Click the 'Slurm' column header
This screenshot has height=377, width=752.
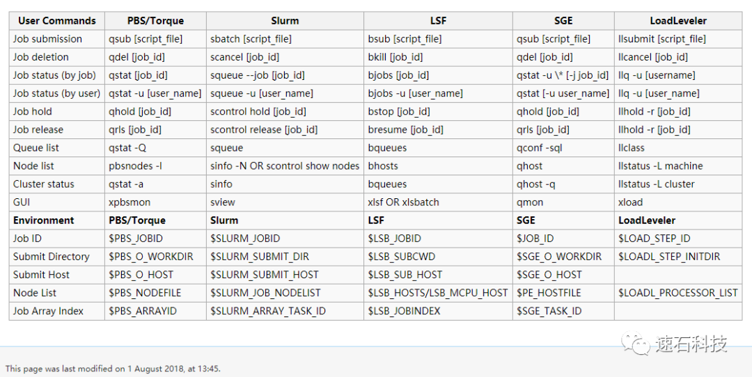tap(285, 21)
